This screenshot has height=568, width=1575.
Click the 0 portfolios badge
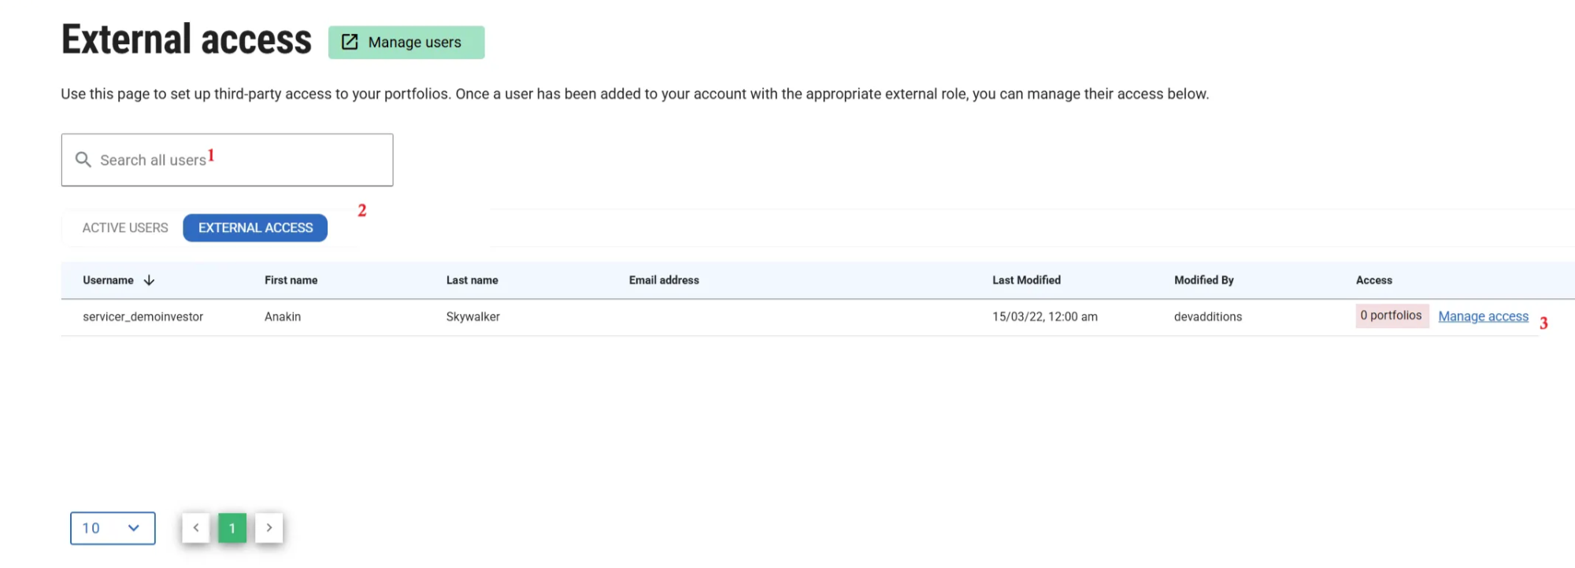coord(1392,315)
